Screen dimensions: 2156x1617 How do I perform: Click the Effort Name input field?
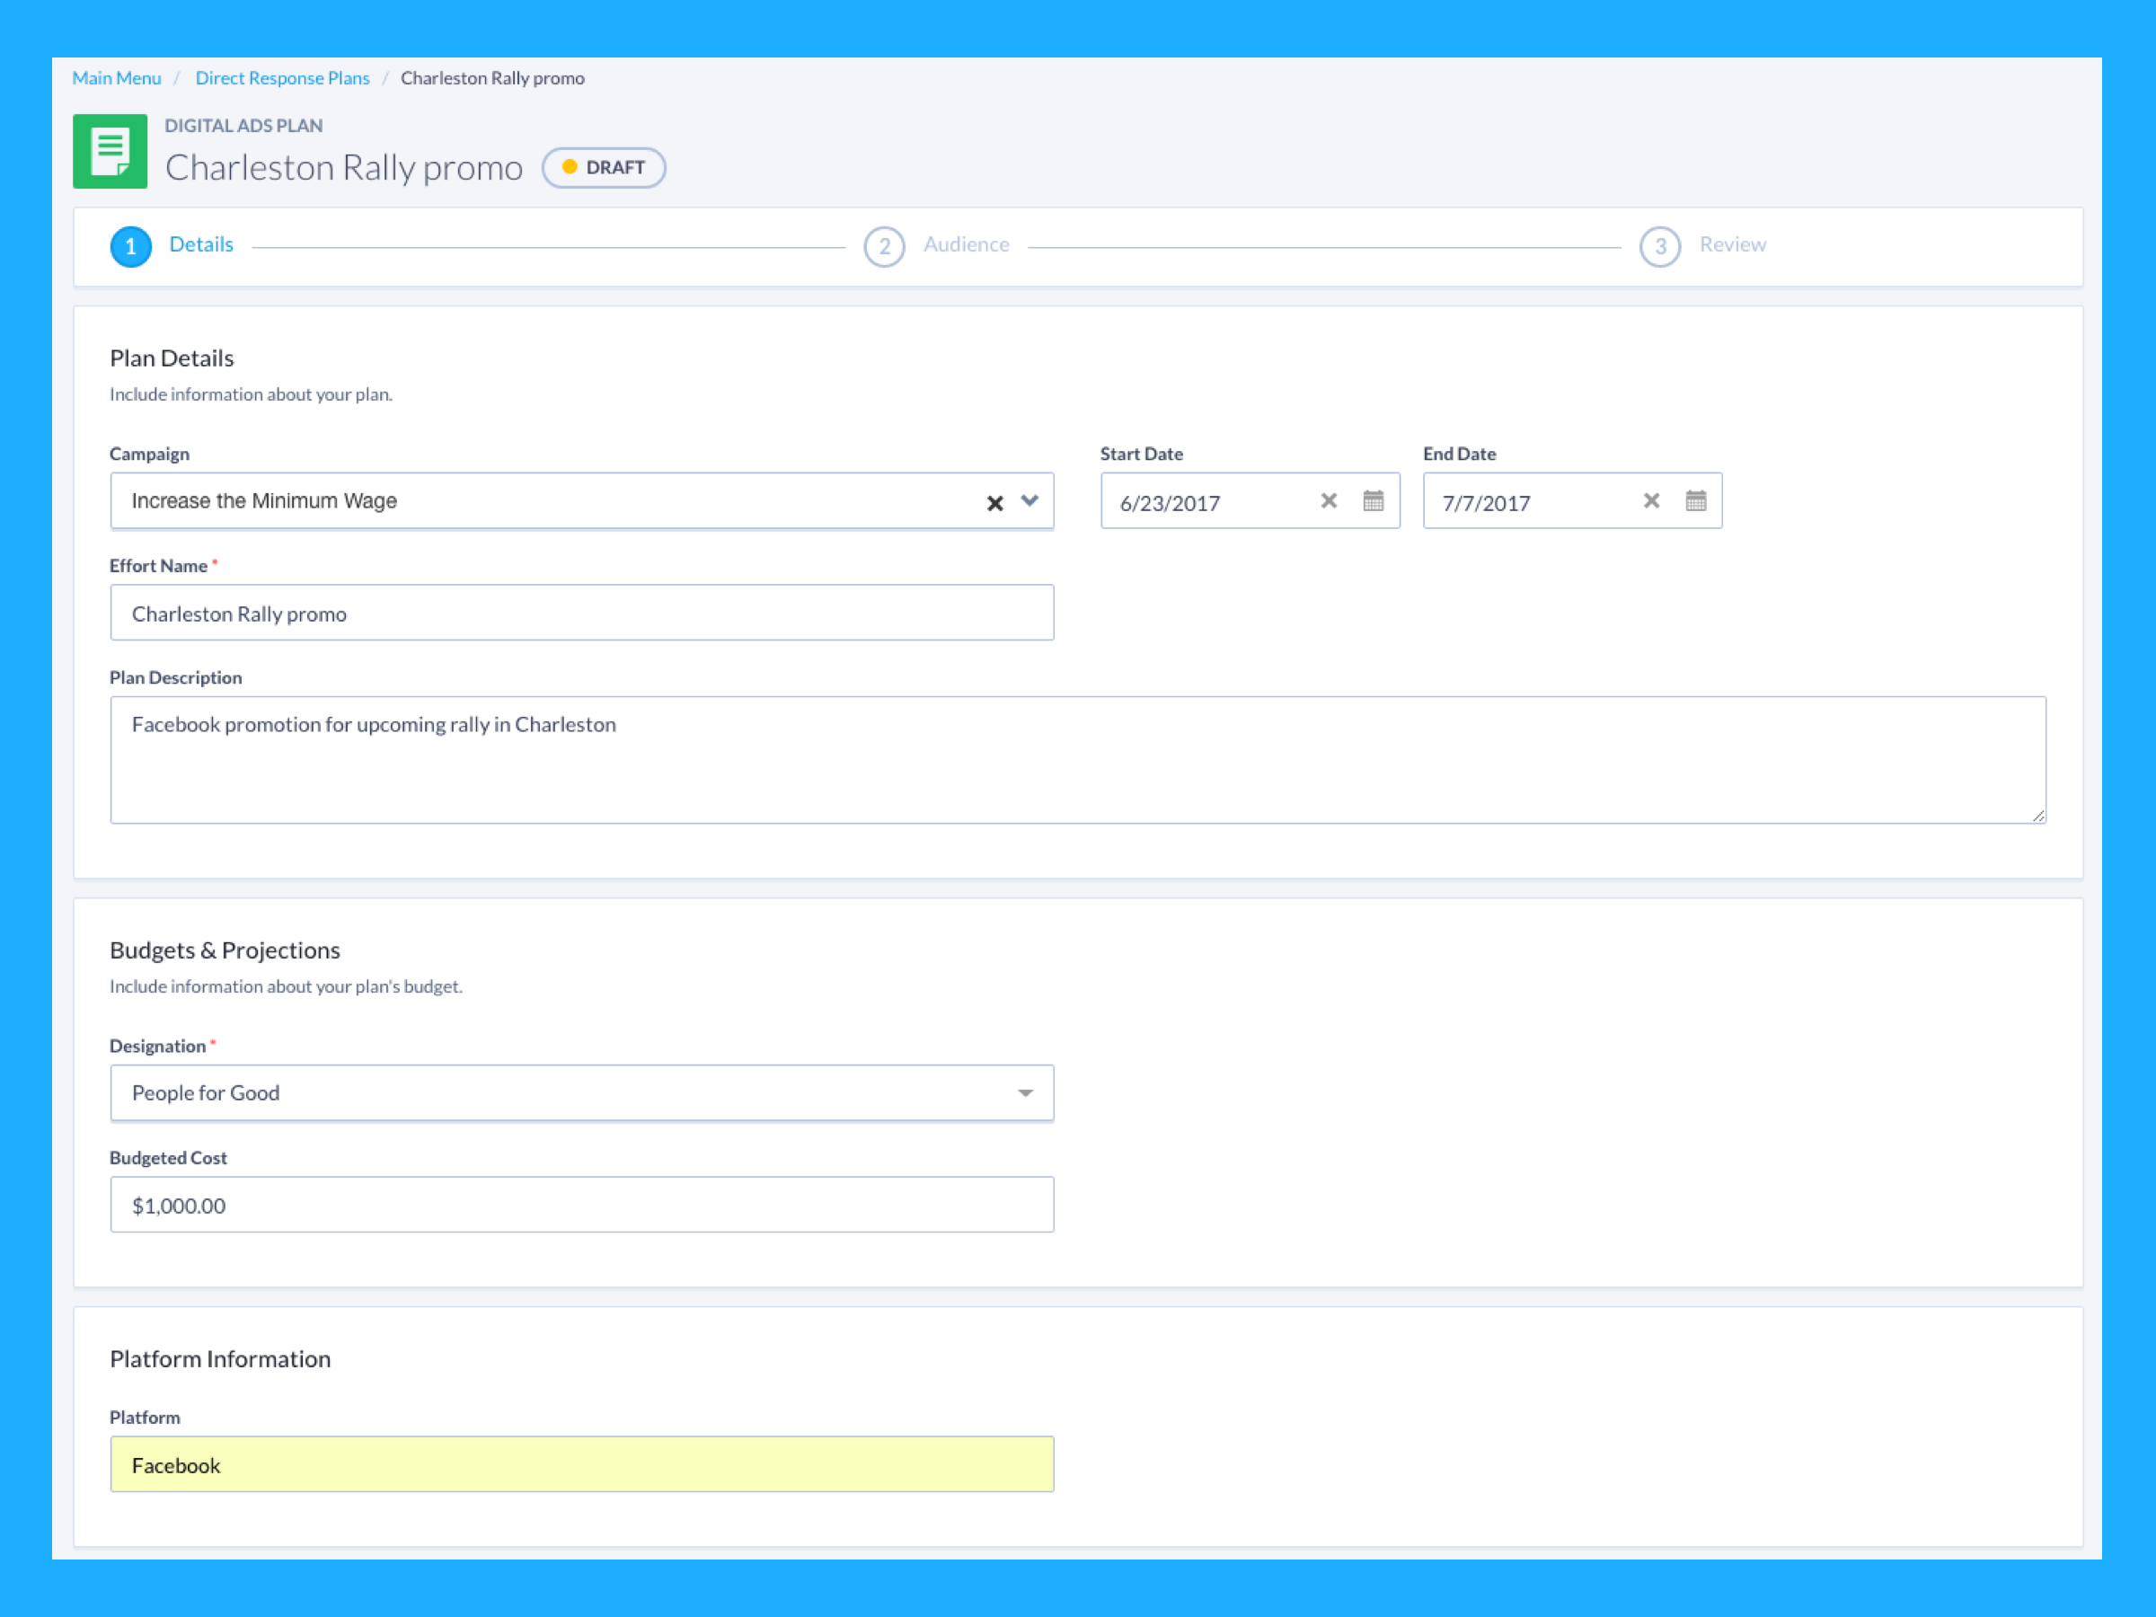[582, 613]
